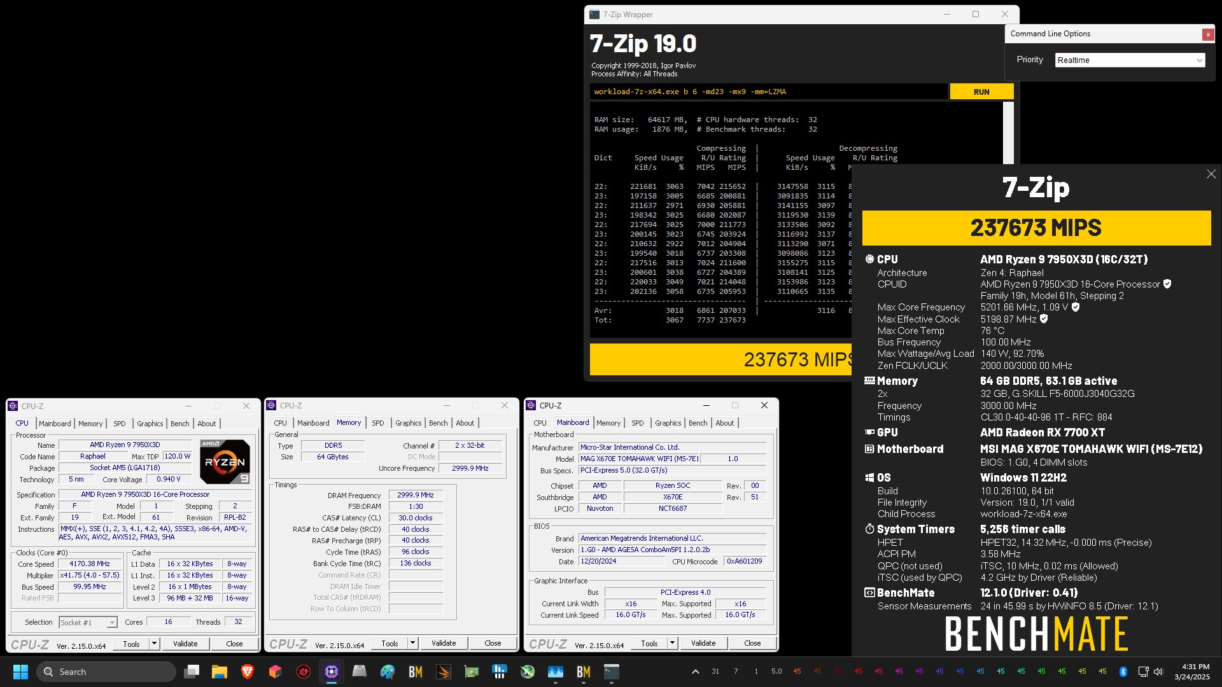Click the taskbar Search box

(106, 672)
